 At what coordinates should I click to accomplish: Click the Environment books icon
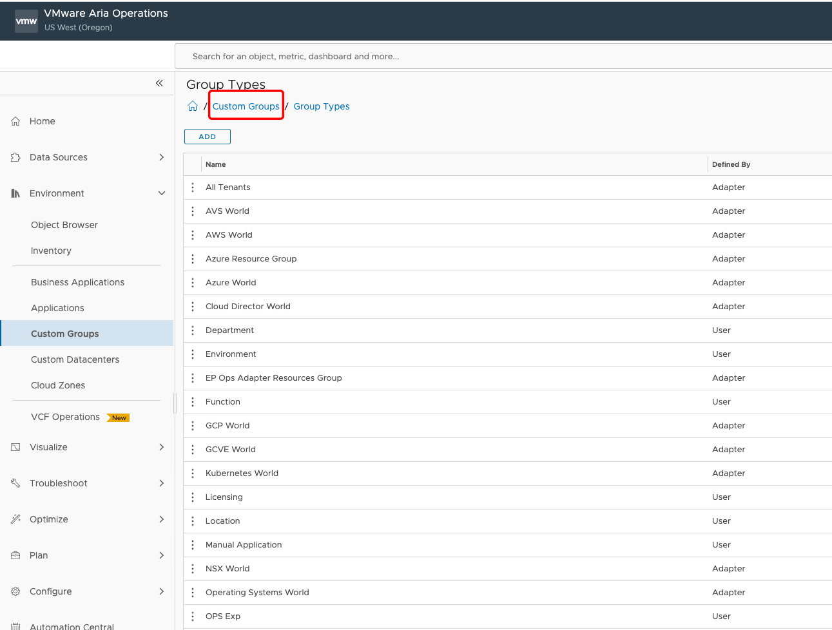pyautogui.click(x=15, y=193)
